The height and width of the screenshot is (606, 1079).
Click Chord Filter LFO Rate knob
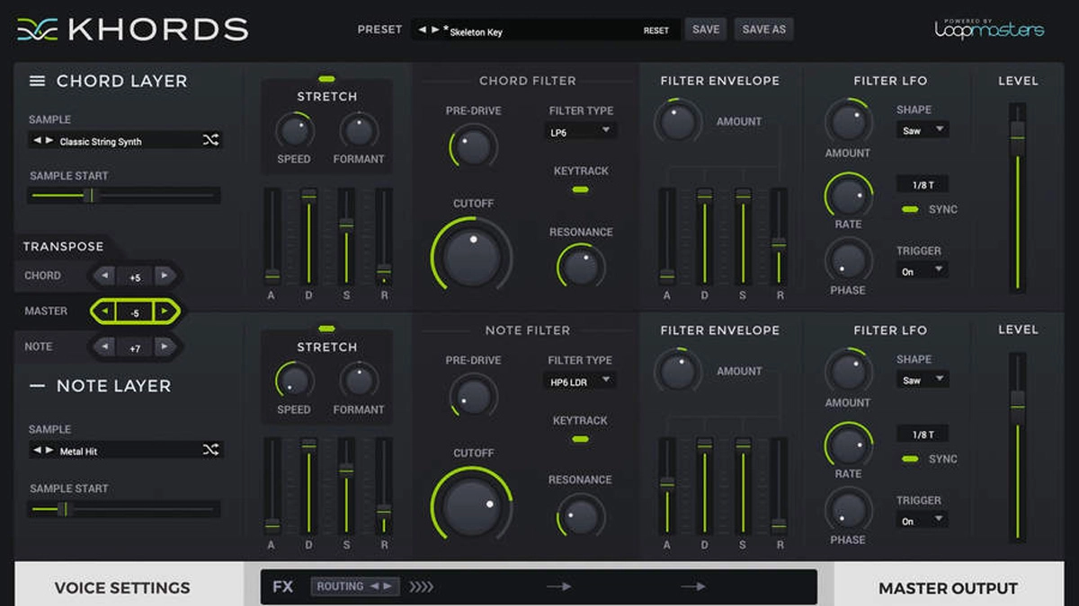pyautogui.click(x=848, y=195)
